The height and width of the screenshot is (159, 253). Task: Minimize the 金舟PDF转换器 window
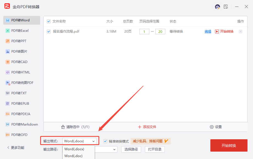coord(237,7)
